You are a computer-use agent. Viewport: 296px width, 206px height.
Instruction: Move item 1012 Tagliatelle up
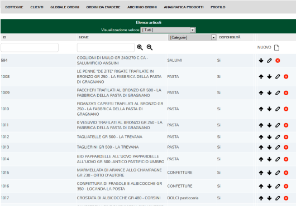coord(261,137)
